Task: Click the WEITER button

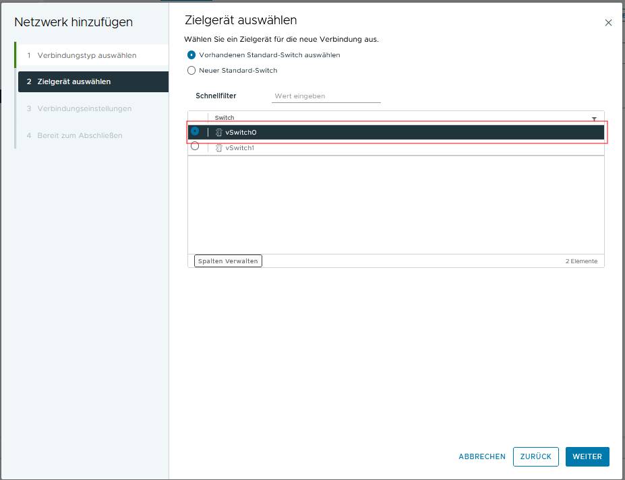Action: point(587,456)
